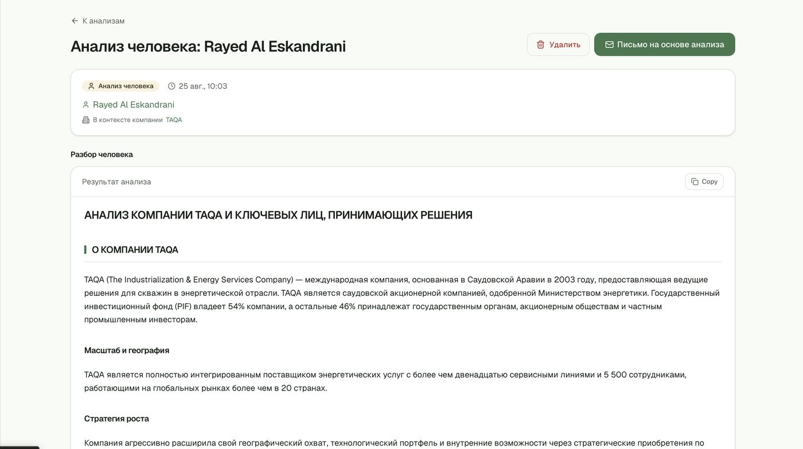This screenshot has width=803, height=449.
Task: Click the copy icon in Copy button
Action: click(695, 182)
